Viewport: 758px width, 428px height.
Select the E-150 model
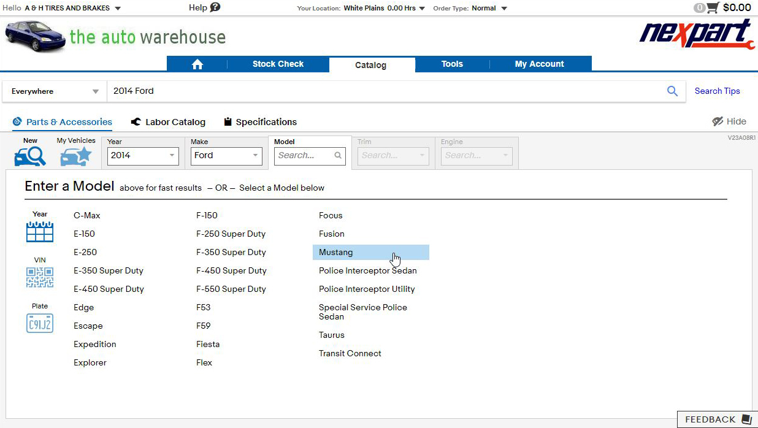click(x=84, y=234)
